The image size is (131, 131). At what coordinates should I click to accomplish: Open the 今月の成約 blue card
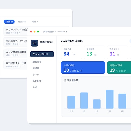tap(83, 68)
